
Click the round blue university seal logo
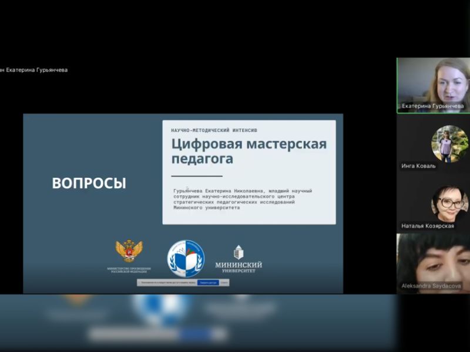[186, 258]
